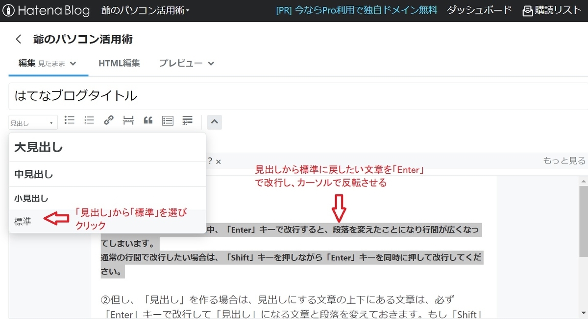
Task: Insert a 続きを読む (read more) break
Action: 128,120
